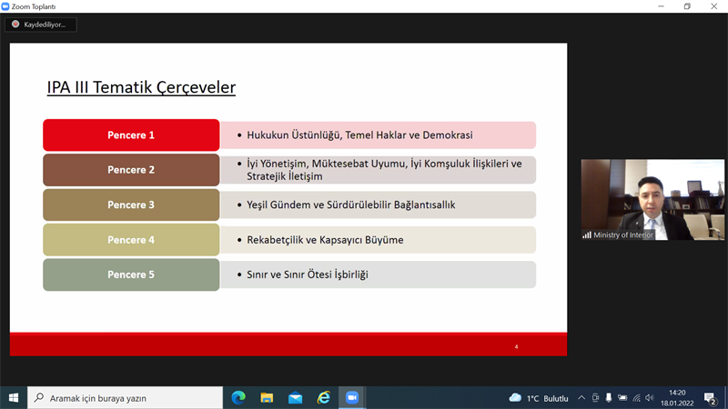The height and width of the screenshot is (409, 728).
Task: Click the 'Zoom Toplantı' window title
Action: [34, 6]
